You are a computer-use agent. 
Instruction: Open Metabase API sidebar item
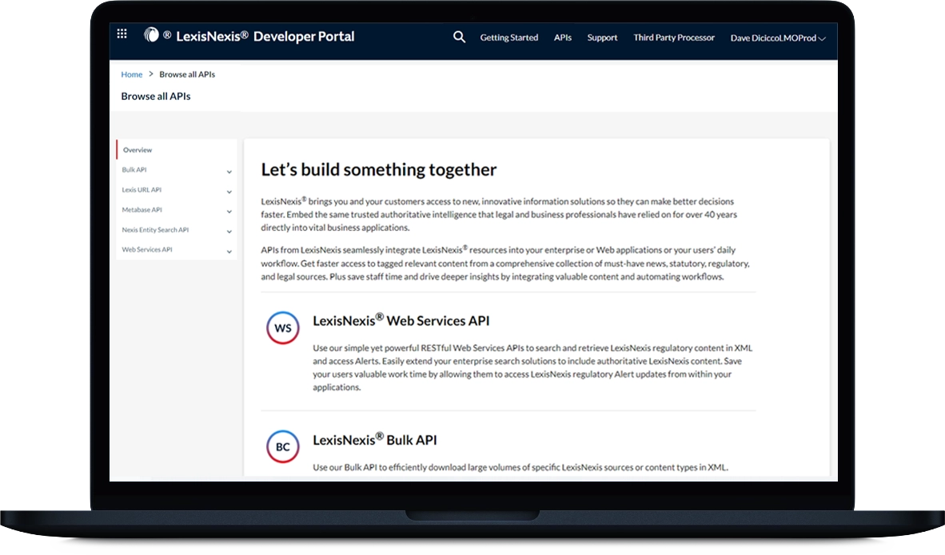pos(142,209)
